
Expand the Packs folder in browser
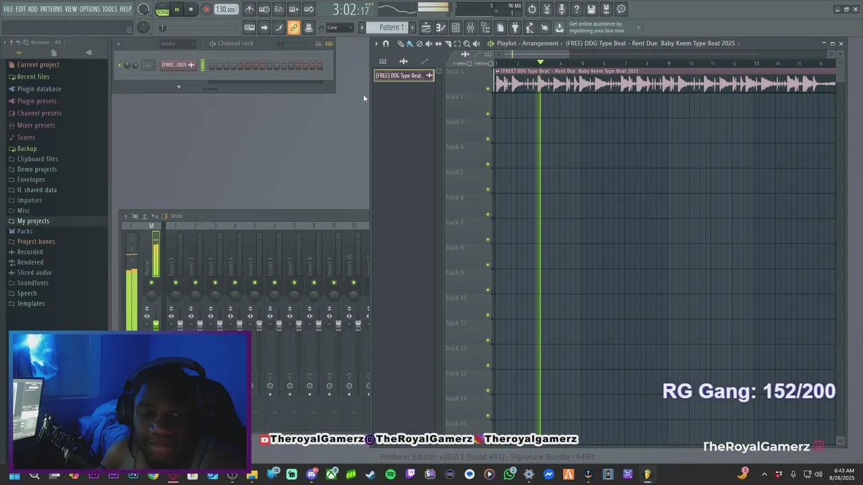click(24, 231)
